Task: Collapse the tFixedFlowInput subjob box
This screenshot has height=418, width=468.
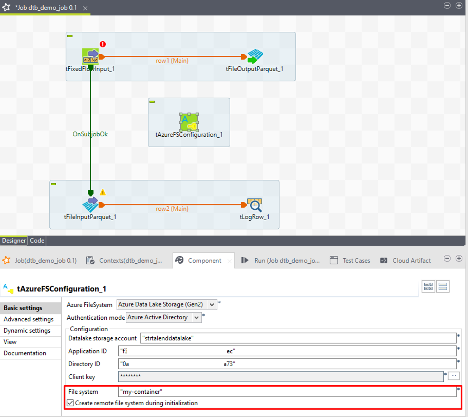Action: pos(70,36)
